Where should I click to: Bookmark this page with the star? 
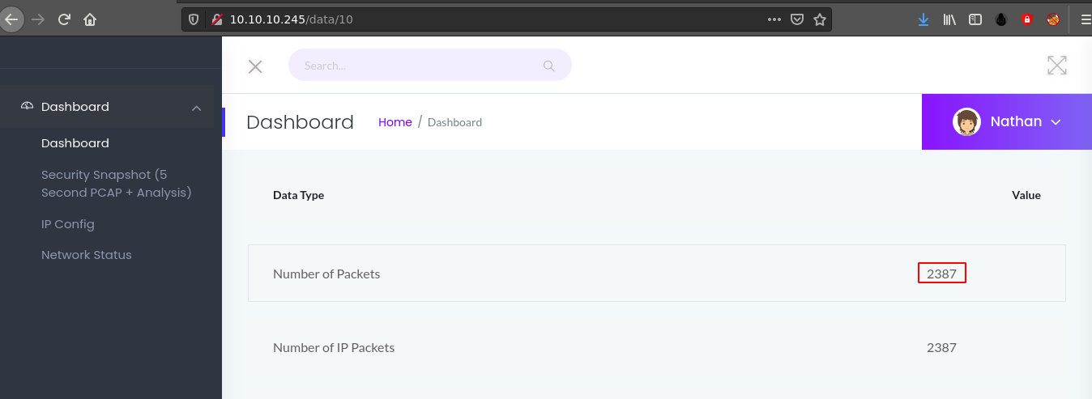[820, 19]
